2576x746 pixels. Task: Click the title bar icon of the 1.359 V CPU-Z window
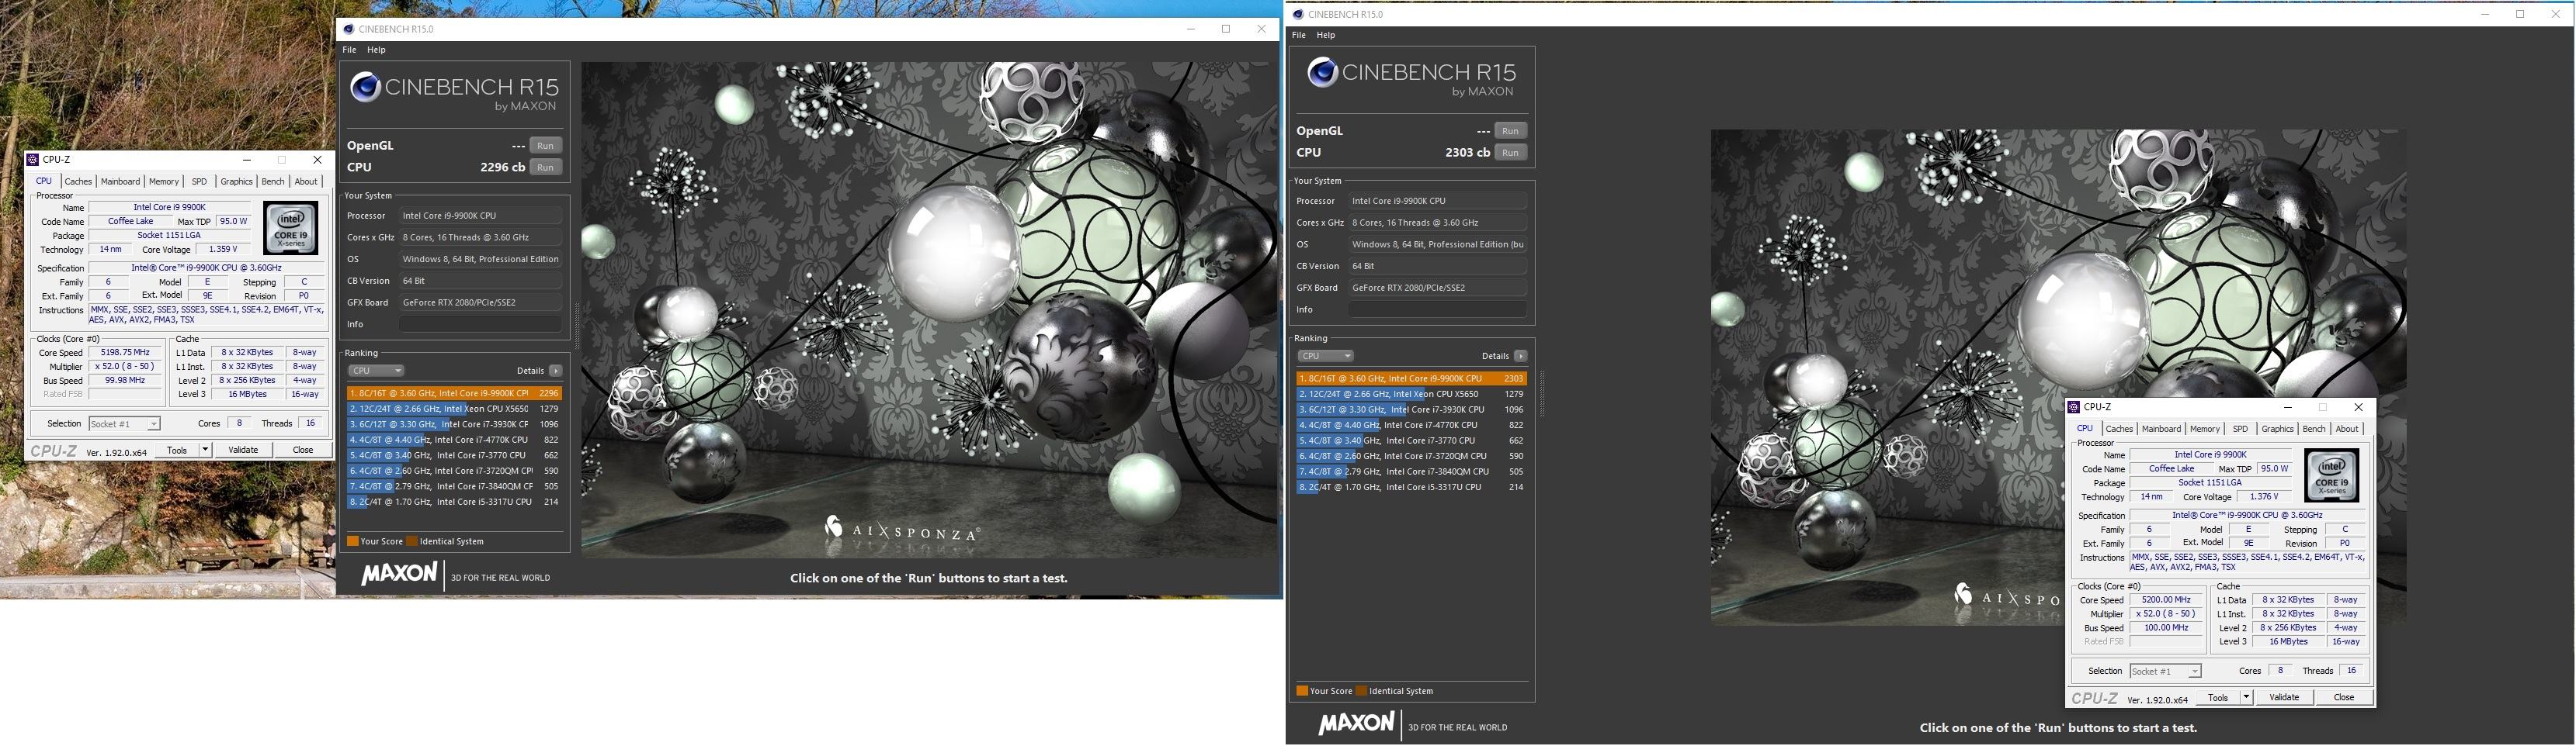pos(33,160)
